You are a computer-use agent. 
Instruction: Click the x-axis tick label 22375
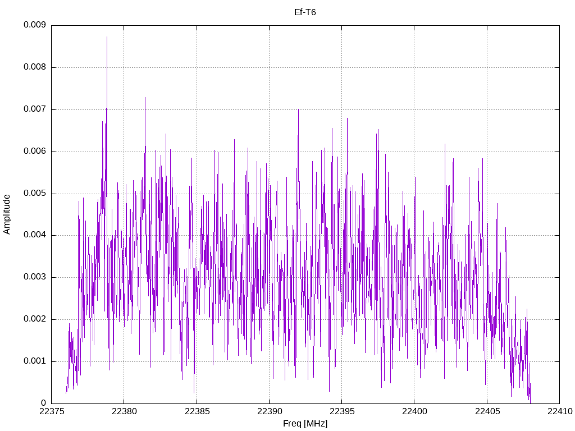tap(52, 411)
